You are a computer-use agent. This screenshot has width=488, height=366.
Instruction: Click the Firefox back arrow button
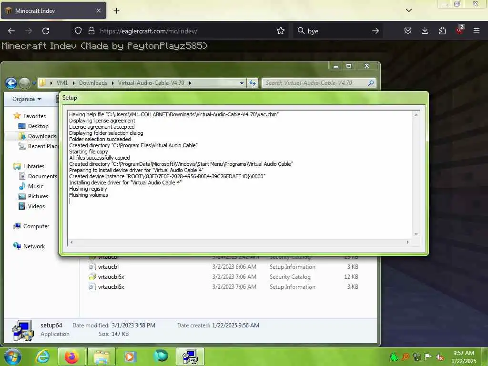tap(11, 31)
